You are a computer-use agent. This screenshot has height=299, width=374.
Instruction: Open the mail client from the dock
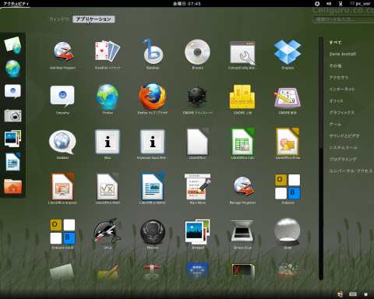pos(12,45)
